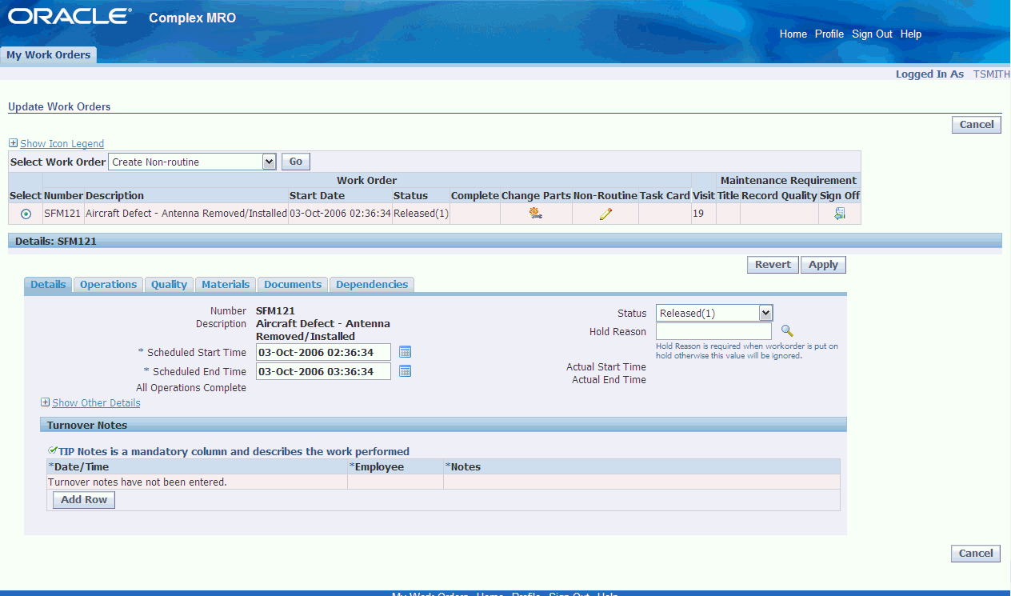This screenshot has width=1011, height=596.
Task: Click the Go button
Action: pyautogui.click(x=296, y=162)
